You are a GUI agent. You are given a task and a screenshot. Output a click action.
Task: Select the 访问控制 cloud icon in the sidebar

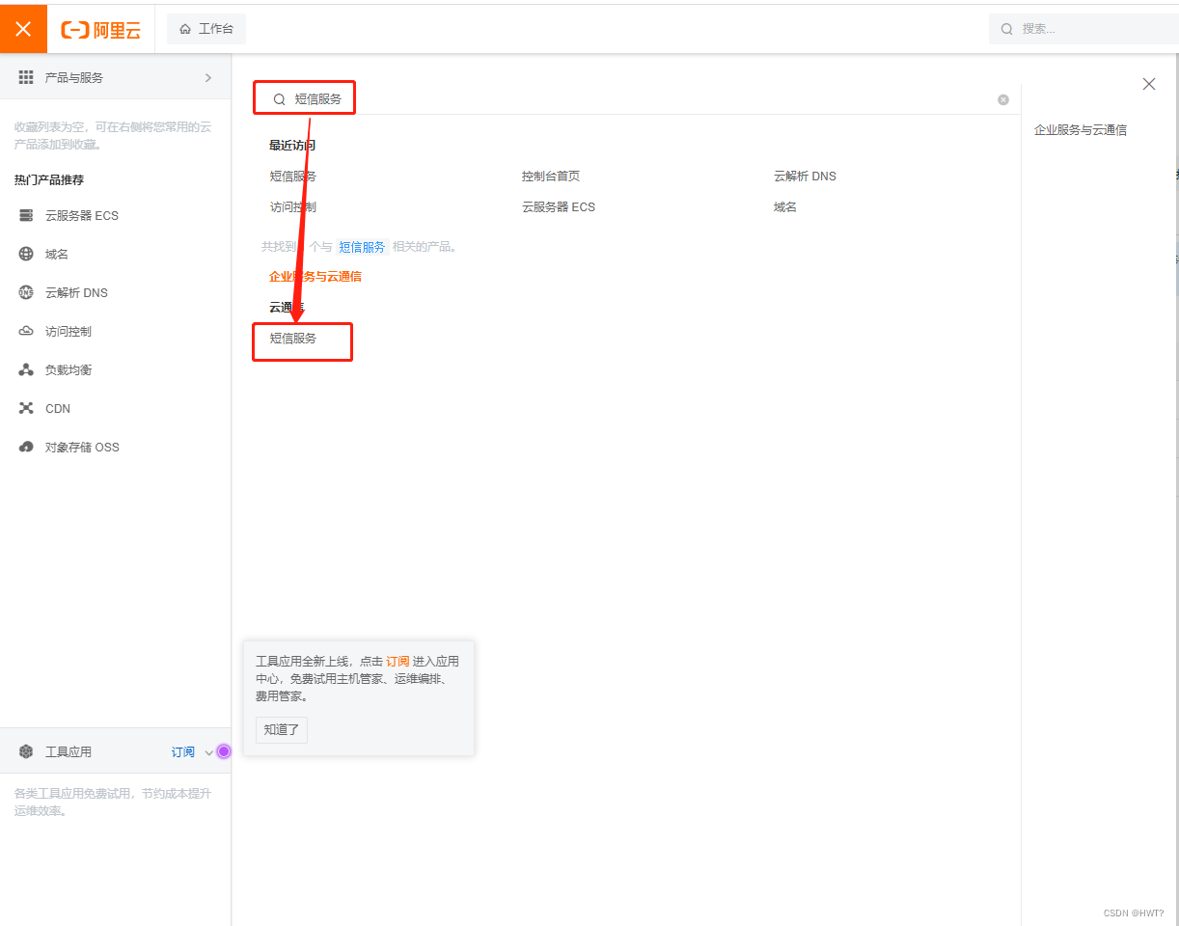pyautogui.click(x=26, y=331)
